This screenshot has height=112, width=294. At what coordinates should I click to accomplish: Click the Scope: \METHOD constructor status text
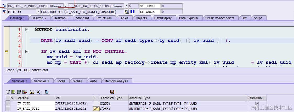click(x=27, y=70)
